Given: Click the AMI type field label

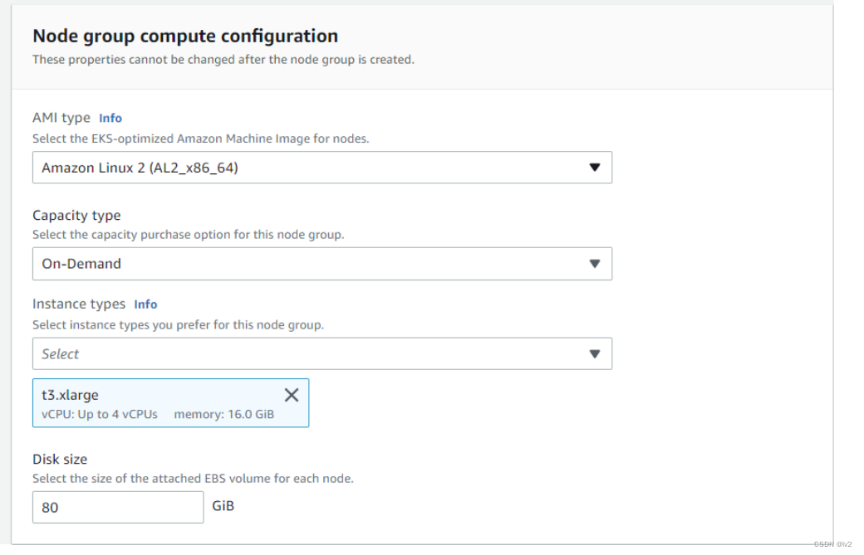Looking at the screenshot, I should click(61, 118).
